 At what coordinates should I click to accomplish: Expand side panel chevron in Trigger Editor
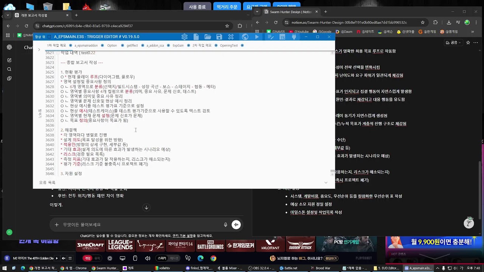[x=39, y=49]
